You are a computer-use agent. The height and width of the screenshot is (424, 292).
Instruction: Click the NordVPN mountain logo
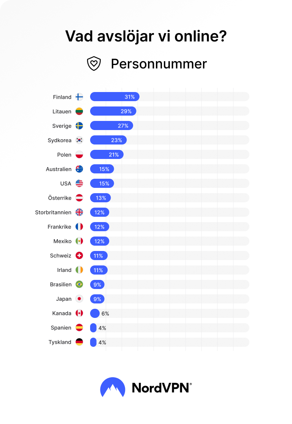[113, 387]
